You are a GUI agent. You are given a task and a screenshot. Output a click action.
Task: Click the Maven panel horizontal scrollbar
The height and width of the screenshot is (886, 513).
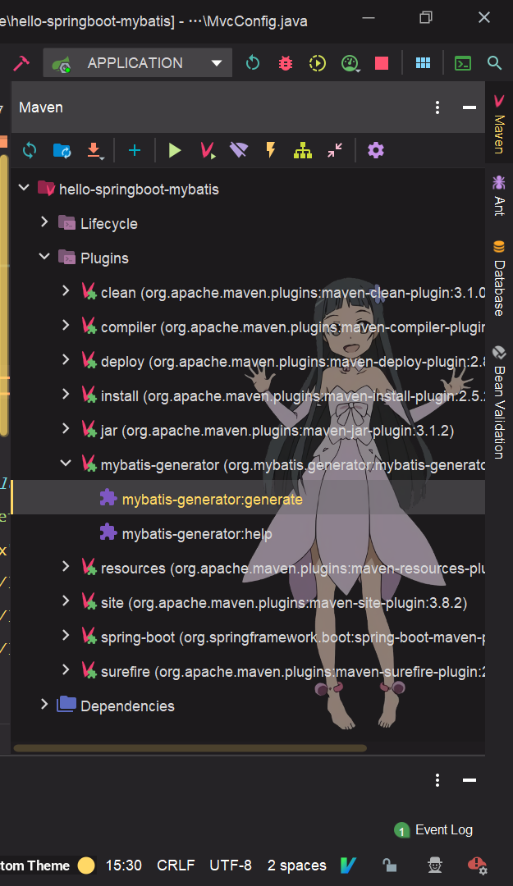(x=190, y=748)
